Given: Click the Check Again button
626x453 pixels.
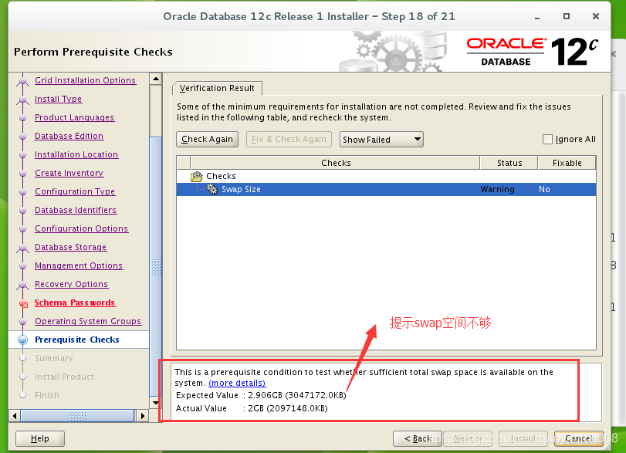Looking at the screenshot, I should pos(207,139).
